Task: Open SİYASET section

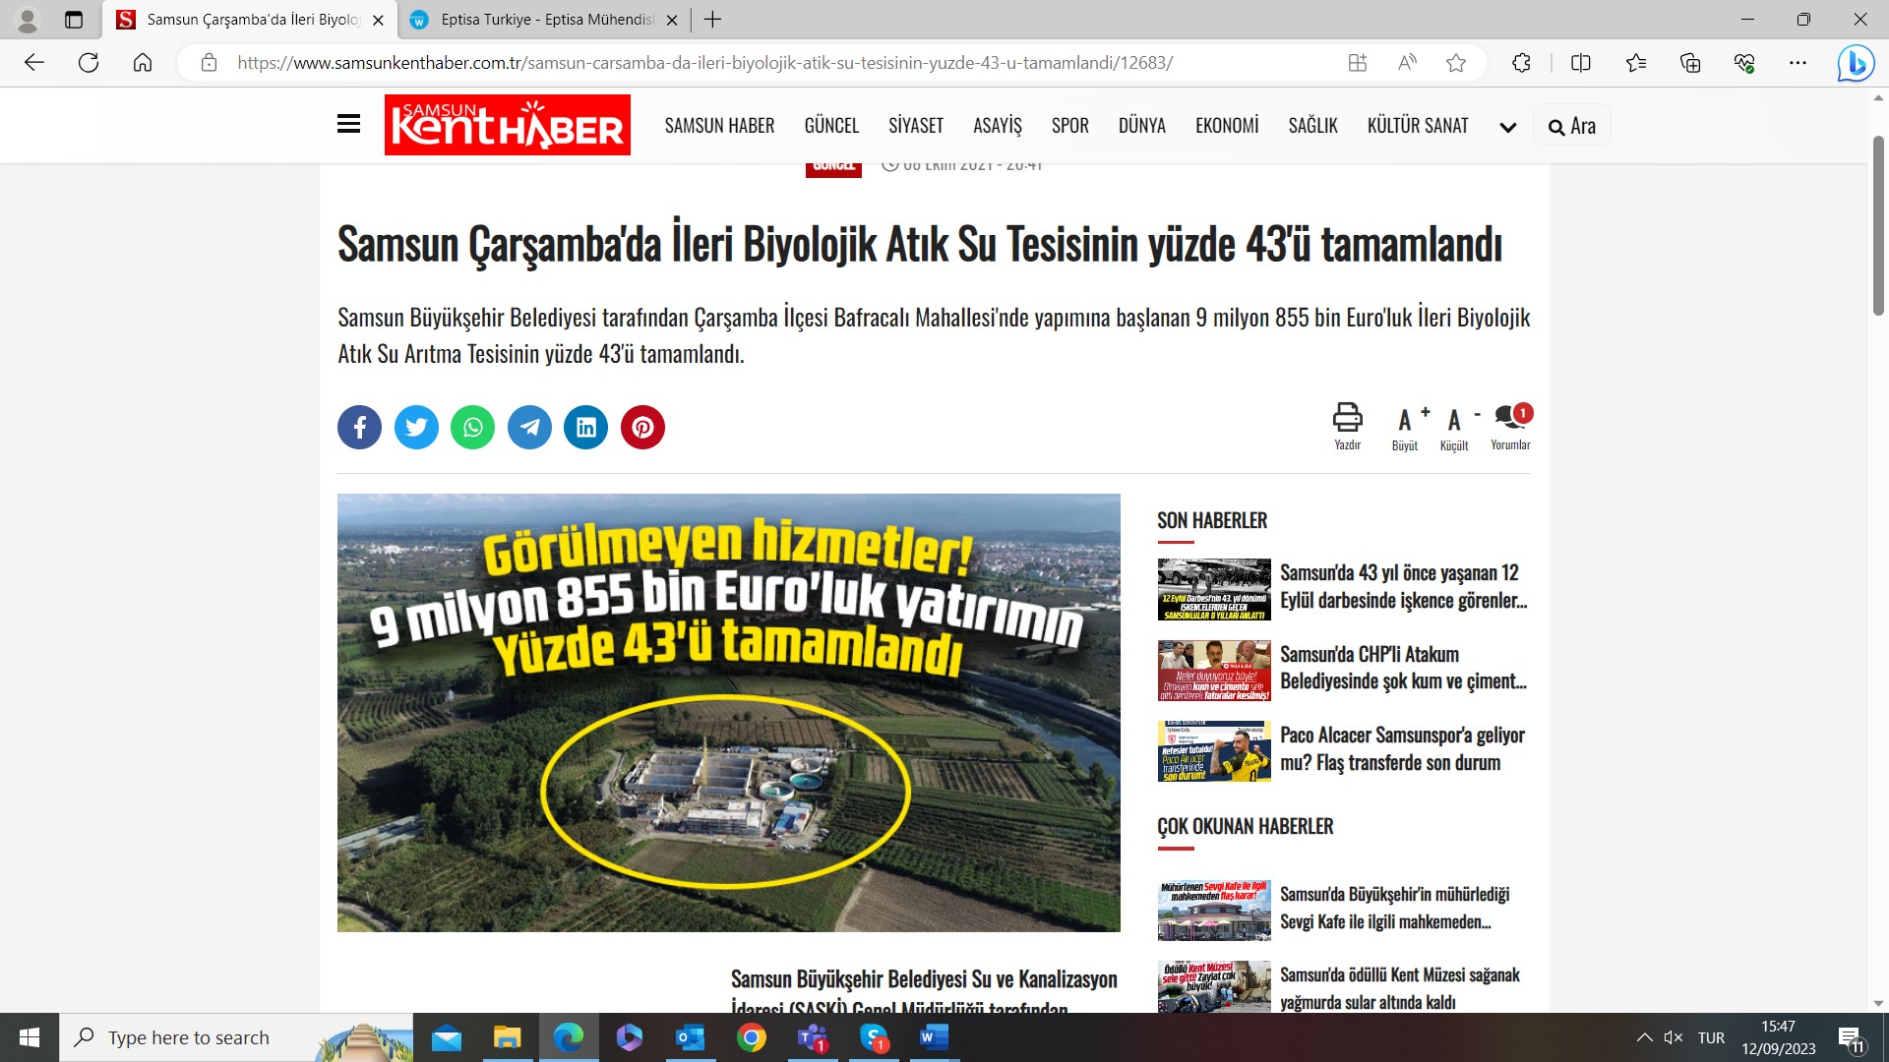Action: click(x=916, y=126)
